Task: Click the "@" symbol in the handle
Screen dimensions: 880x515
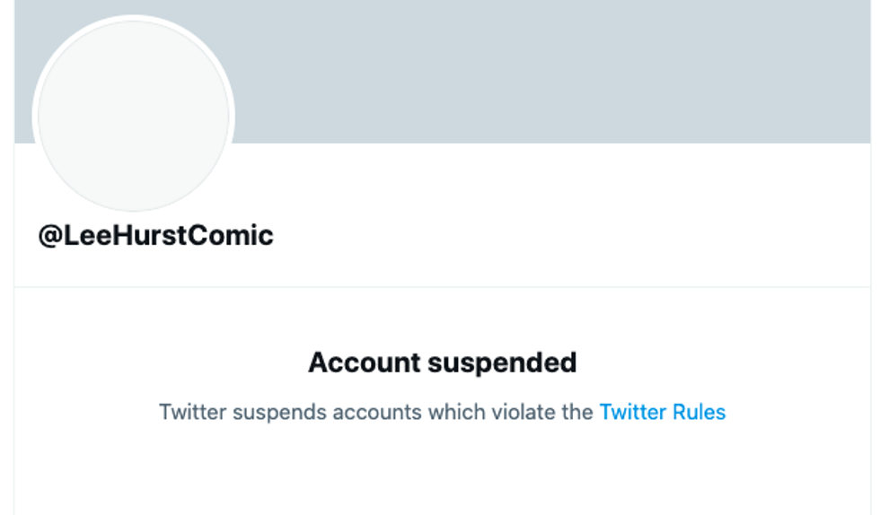Action: point(48,236)
